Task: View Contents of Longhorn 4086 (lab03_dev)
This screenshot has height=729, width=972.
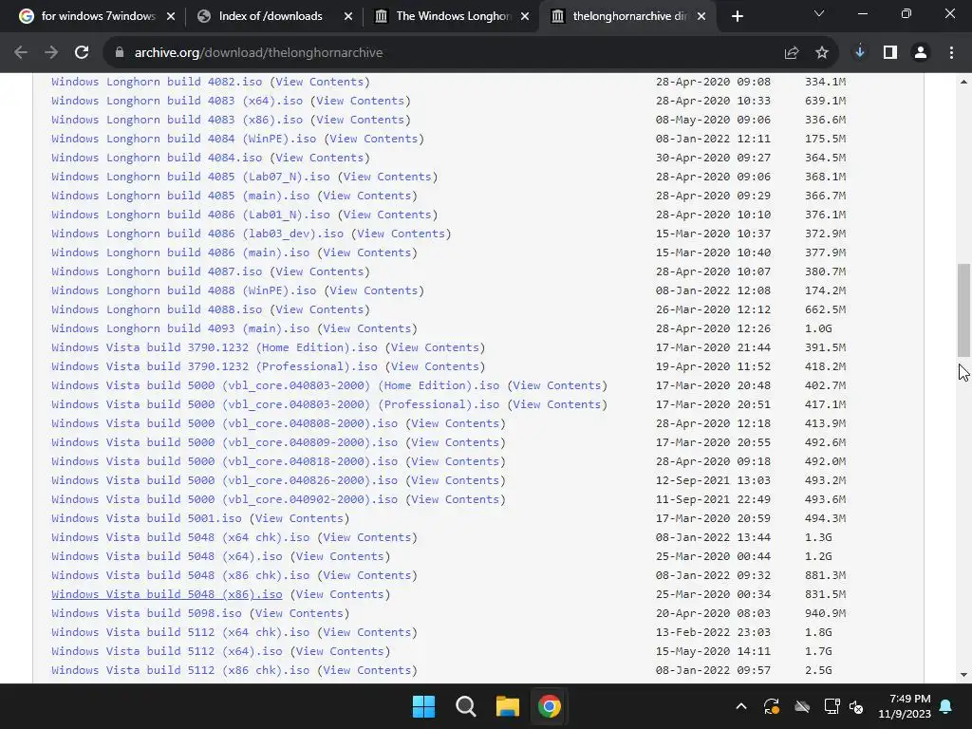Action: tap(402, 234)
